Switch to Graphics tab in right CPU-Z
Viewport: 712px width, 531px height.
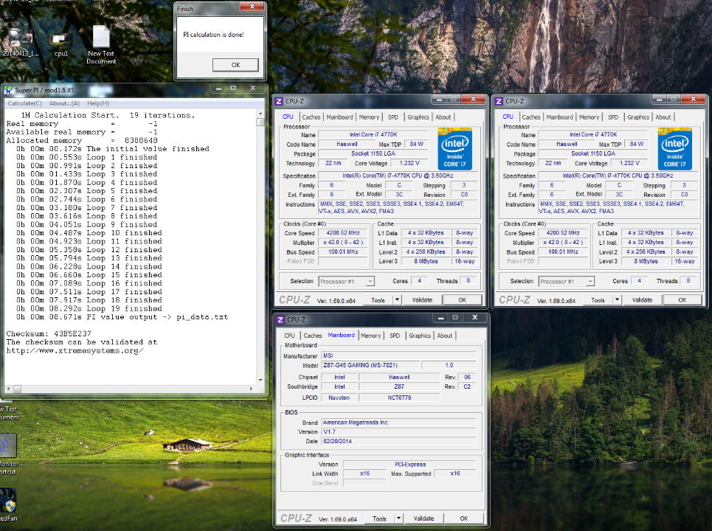(x=638, y=117)
